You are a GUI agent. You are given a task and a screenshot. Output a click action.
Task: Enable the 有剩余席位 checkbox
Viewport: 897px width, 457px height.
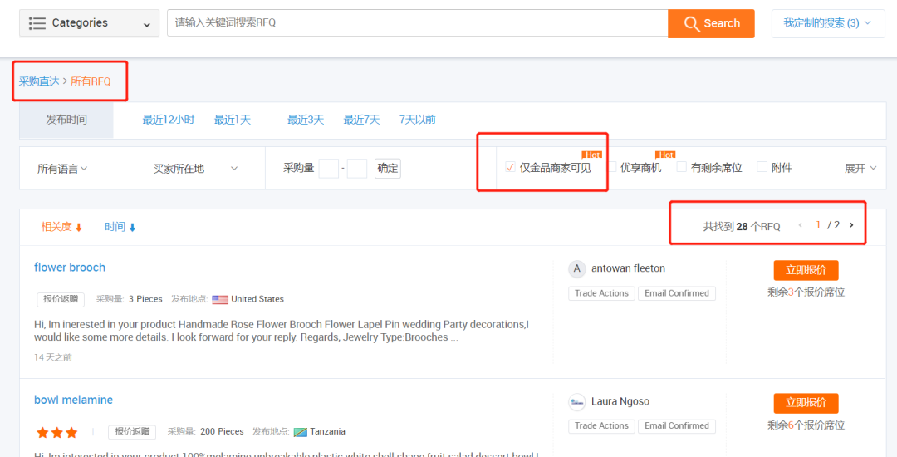click(681, 167)
